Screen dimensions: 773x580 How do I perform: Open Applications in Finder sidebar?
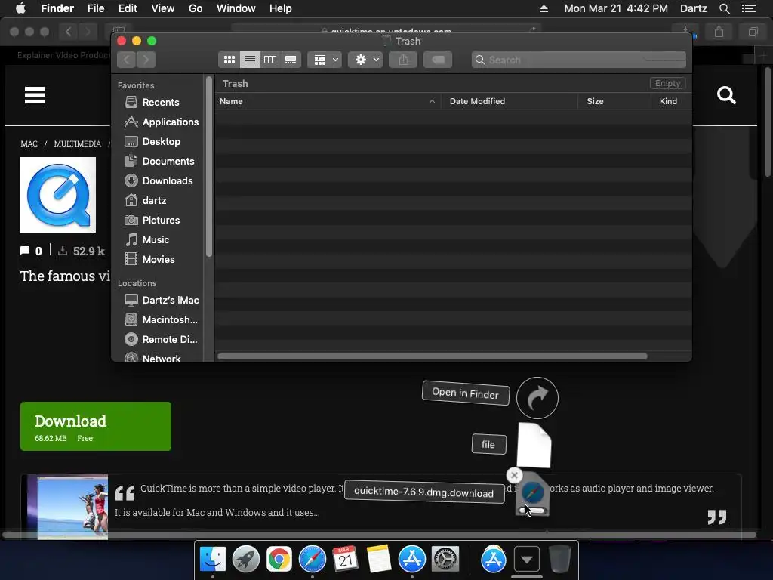161,122
